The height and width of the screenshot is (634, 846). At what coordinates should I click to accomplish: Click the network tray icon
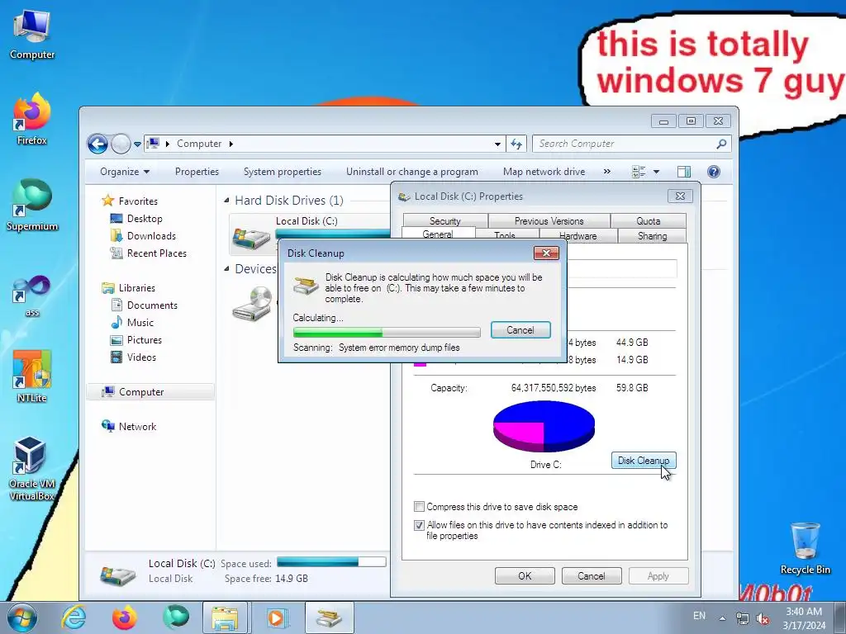click(743, 618)
